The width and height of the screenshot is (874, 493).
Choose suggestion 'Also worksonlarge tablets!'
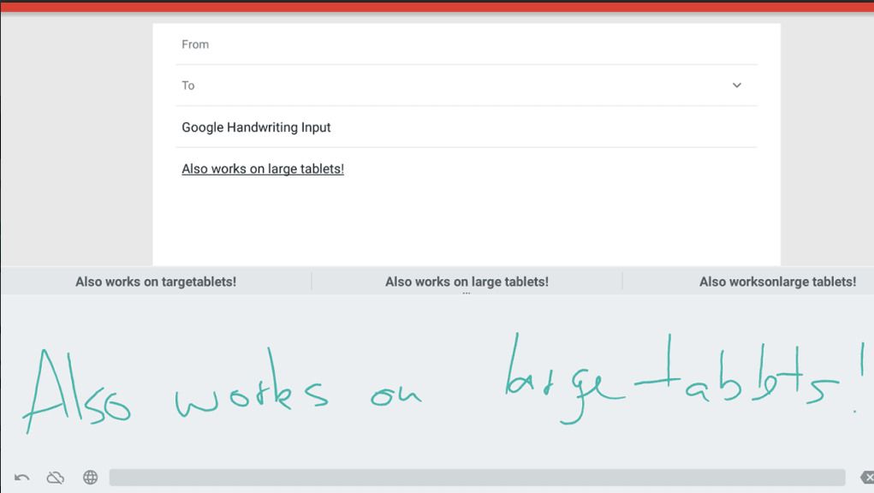777,282
